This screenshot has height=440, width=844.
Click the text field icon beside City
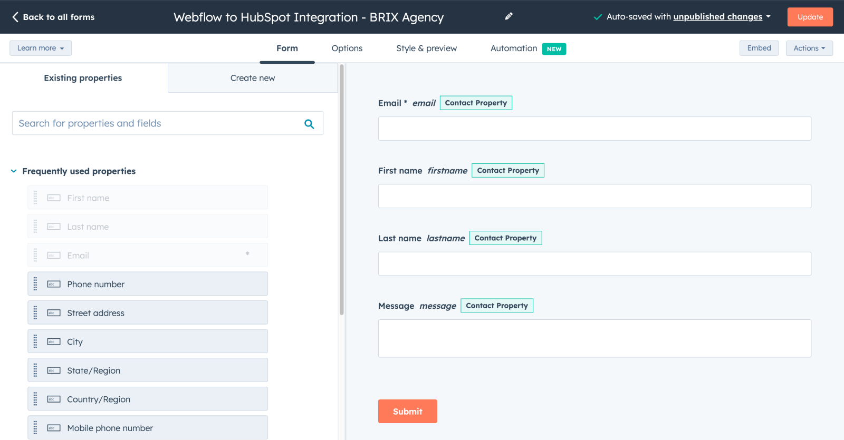54,341
